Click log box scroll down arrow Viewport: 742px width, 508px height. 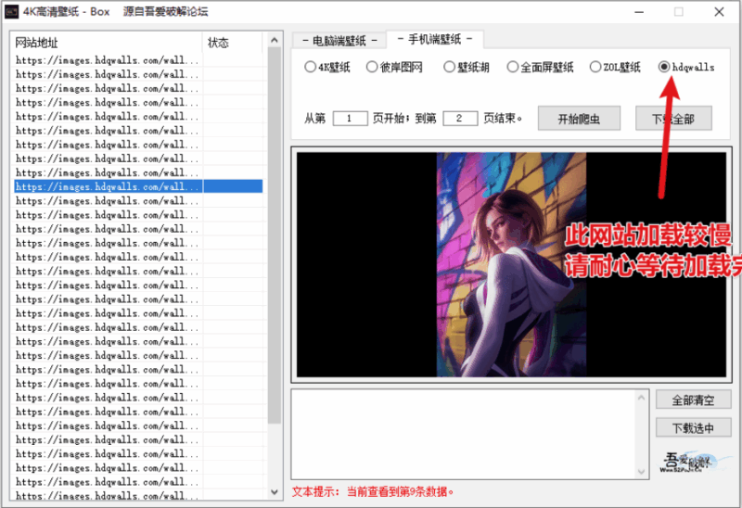(642, 471)
